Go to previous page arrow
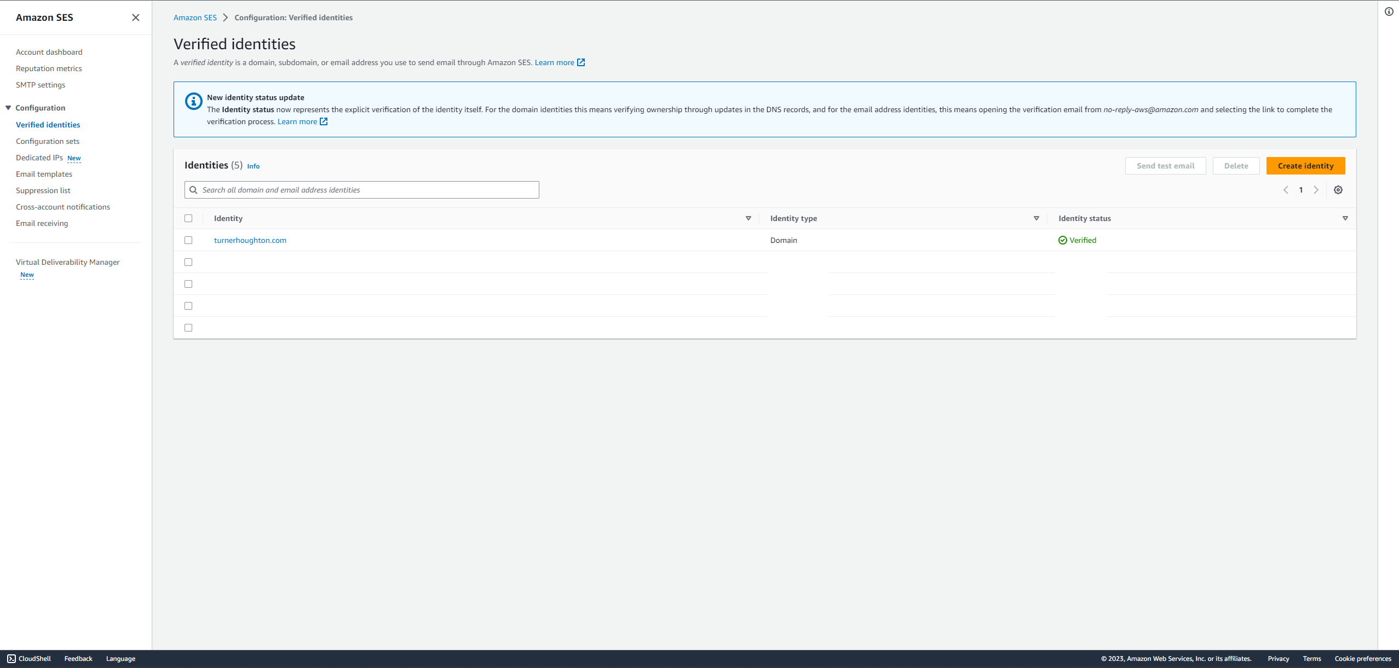 1286,190
